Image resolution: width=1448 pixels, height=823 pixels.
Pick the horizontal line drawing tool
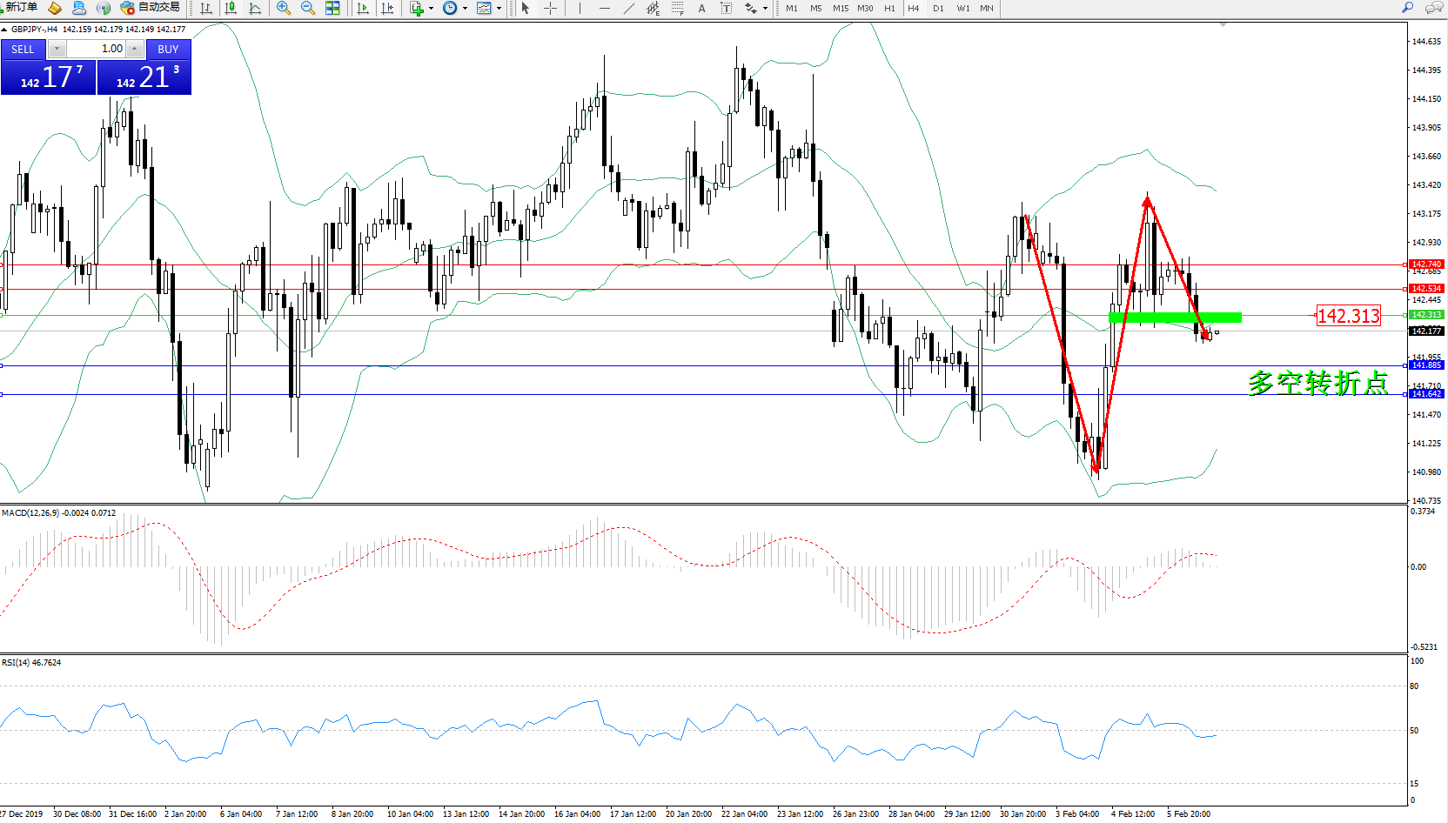click(x=605, y=8)
